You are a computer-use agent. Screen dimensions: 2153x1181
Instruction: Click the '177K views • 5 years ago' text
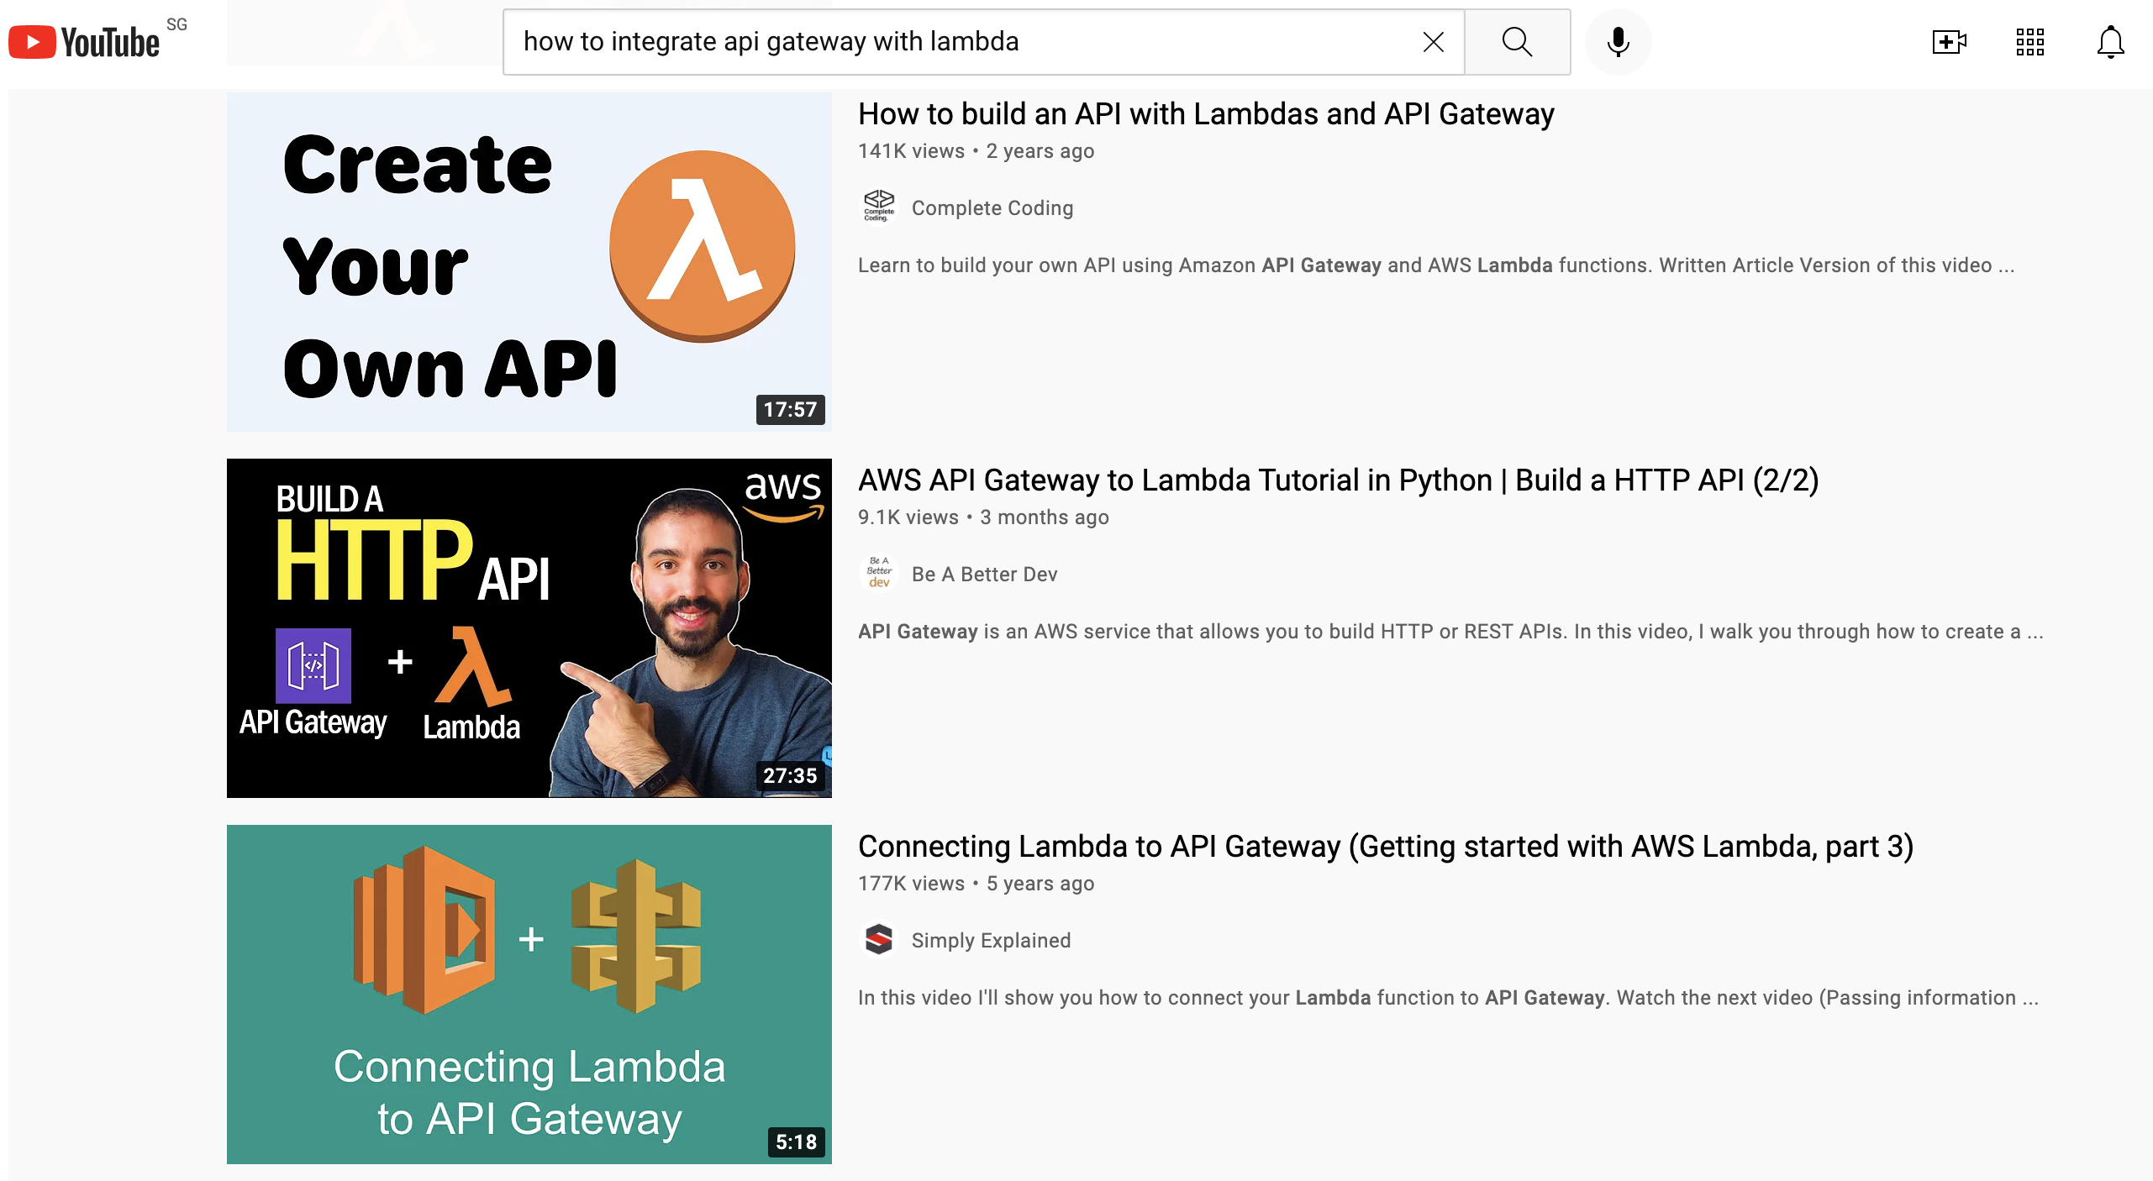click(x=976, y=884)
